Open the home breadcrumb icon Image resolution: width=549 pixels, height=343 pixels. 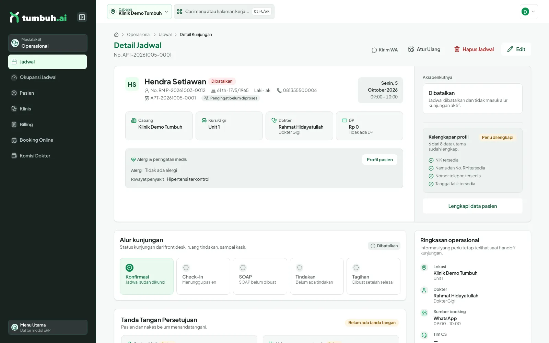coord(116,35)
